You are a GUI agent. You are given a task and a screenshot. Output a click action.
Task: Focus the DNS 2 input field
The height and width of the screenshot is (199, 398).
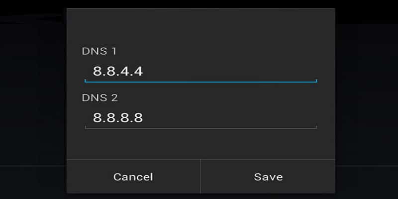[200, 118]
